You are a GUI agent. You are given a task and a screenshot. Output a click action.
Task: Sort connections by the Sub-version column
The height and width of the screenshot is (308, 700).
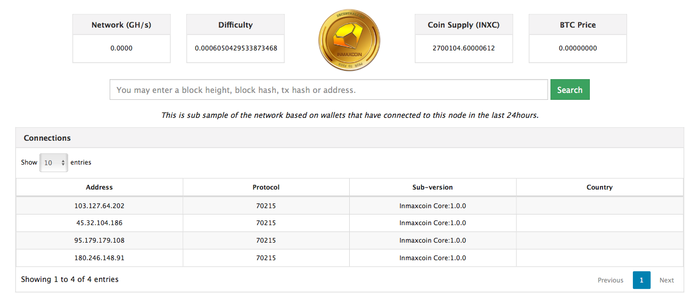[x=433, y=187]
